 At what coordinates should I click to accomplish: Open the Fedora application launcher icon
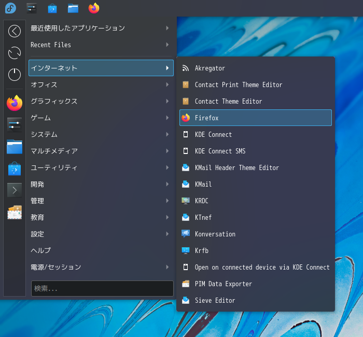10,8
